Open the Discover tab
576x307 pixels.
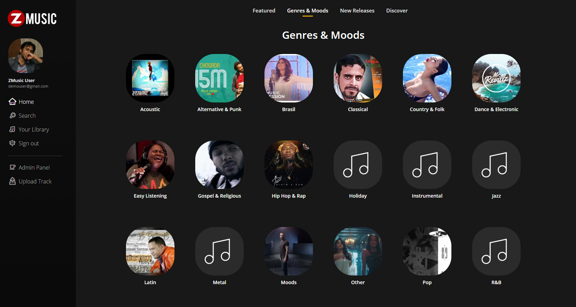[397, 11]
